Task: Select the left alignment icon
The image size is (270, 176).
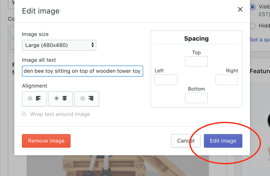Action: 34,99
